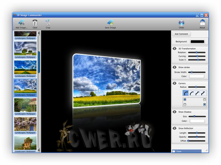Select the highlighted cloudy field thumbnail
This screenshot has height=165, width=221.
click(25, 86)
